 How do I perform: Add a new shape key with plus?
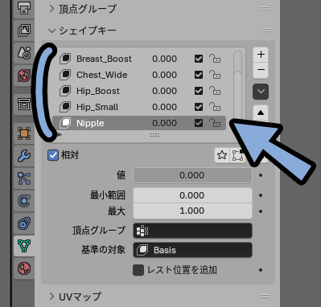click(261, 55)
